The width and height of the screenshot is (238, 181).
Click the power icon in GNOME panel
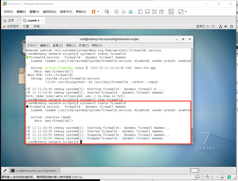[231, 27]
